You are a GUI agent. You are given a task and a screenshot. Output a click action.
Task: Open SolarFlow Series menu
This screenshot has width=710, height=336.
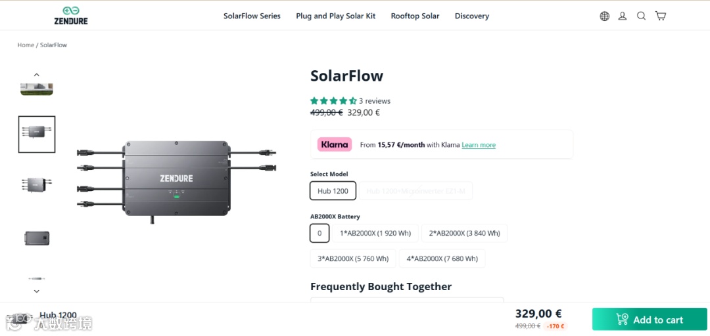[252, 16]
